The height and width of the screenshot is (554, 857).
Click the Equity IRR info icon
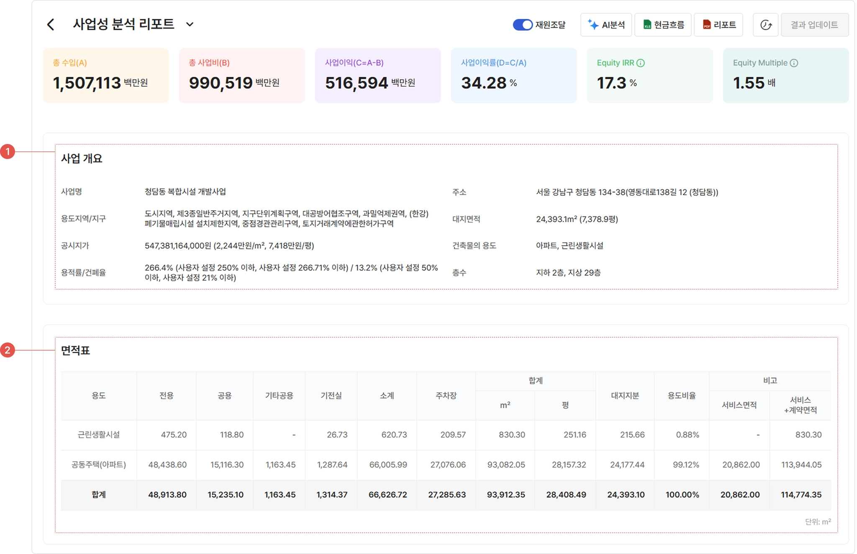pos(641,63)
